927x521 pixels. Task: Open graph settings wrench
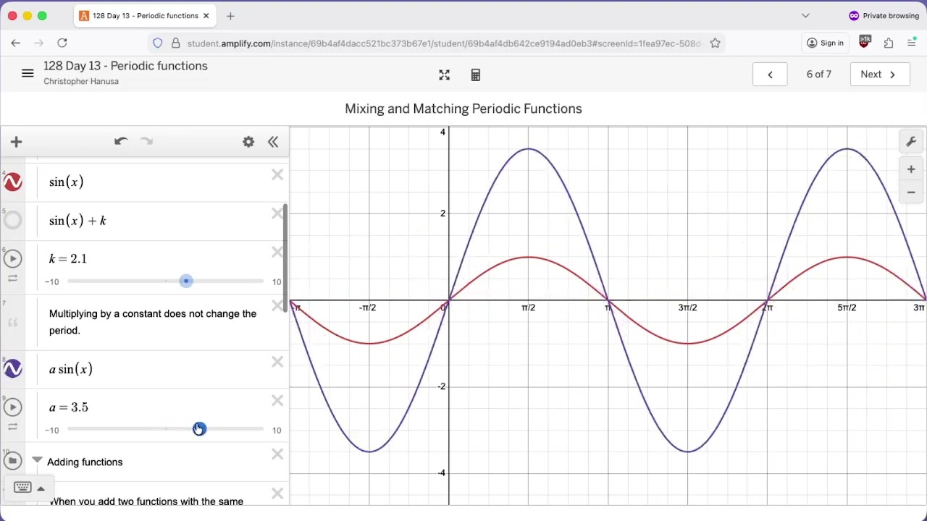(x=911, y=142)
